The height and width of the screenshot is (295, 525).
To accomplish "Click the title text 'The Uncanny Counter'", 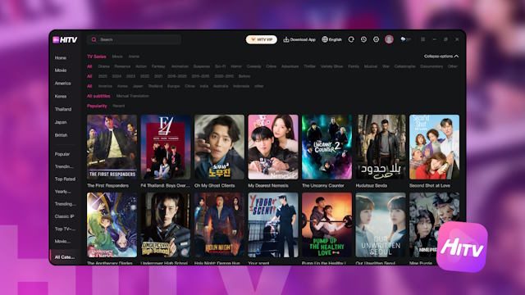I will (322, 186).
